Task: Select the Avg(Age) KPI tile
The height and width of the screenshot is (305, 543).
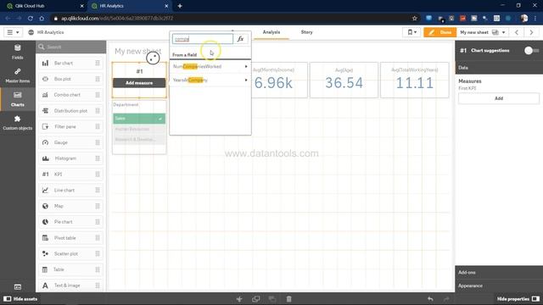Action: point(344,80)
